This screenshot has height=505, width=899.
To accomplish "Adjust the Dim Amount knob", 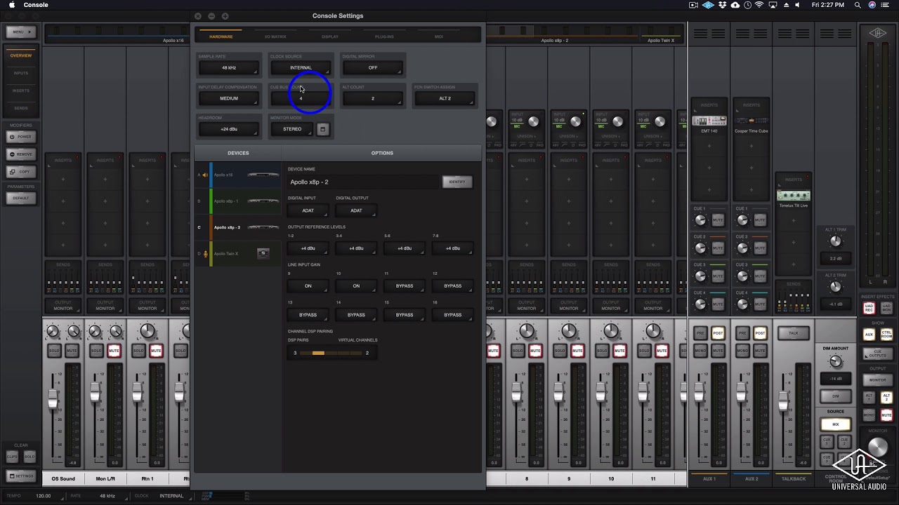I will coord(835,362).
